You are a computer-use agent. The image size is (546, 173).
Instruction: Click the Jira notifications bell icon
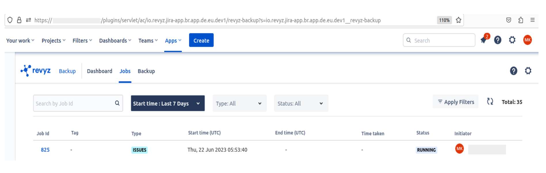(484, 40)
